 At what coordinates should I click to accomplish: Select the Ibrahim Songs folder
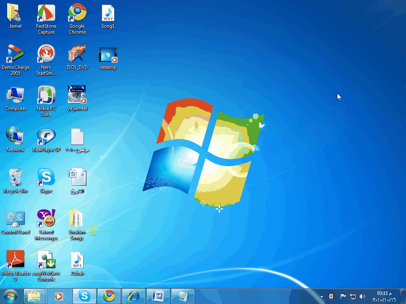click(77, 218)
